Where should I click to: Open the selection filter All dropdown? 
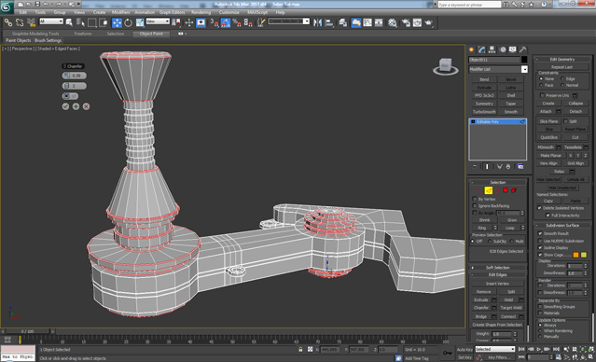51,21
